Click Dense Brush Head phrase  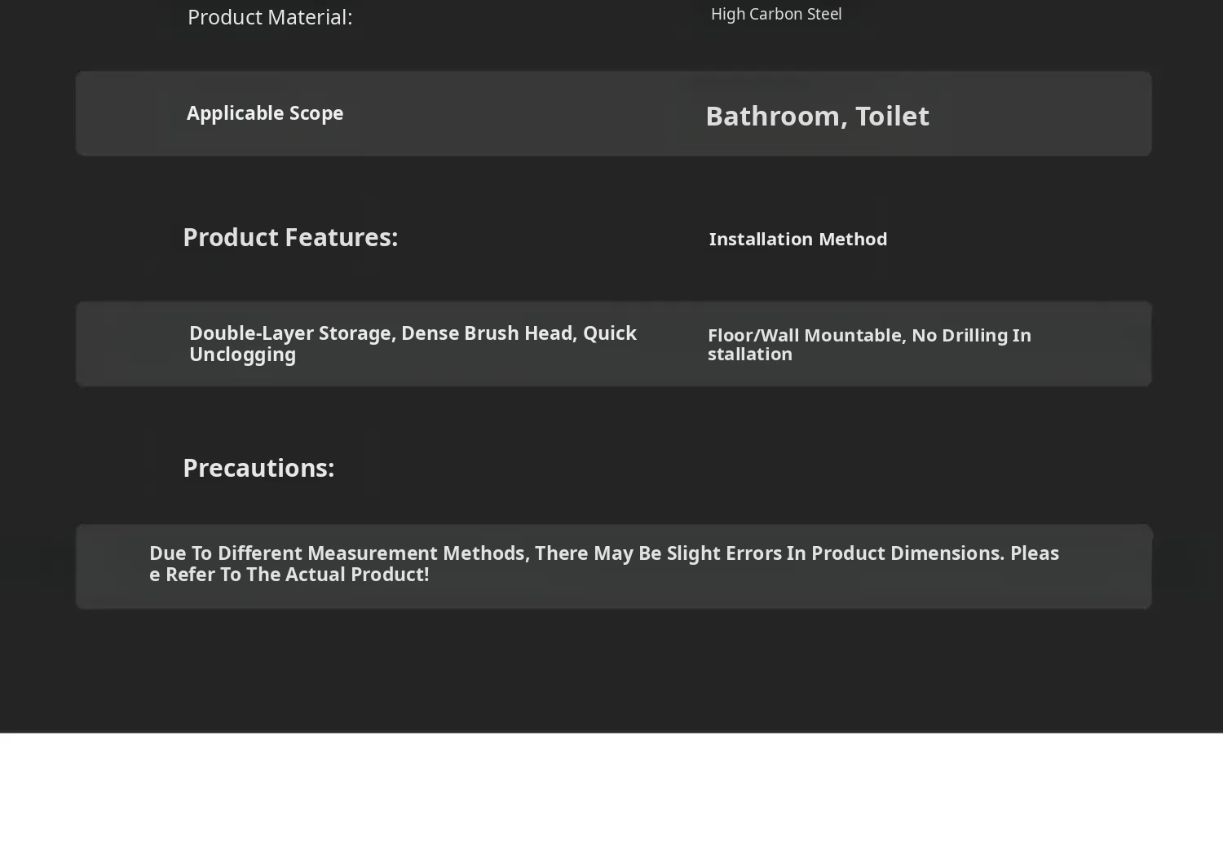487,333
